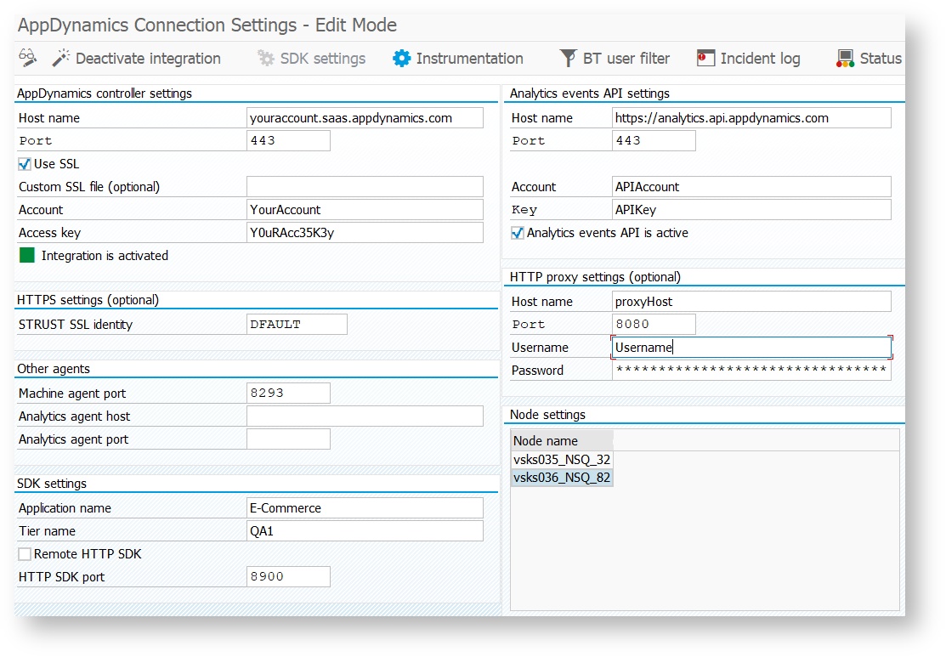Screen dimensions: 946x657
Task: Click the Analytics API Port field
Action: pos(654,140)
